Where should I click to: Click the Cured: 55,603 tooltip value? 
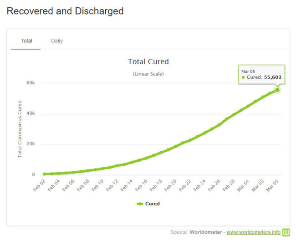[264, 77]
